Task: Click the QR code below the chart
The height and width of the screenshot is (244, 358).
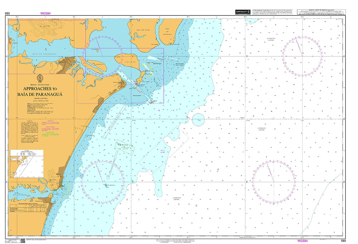Action: 23,241
